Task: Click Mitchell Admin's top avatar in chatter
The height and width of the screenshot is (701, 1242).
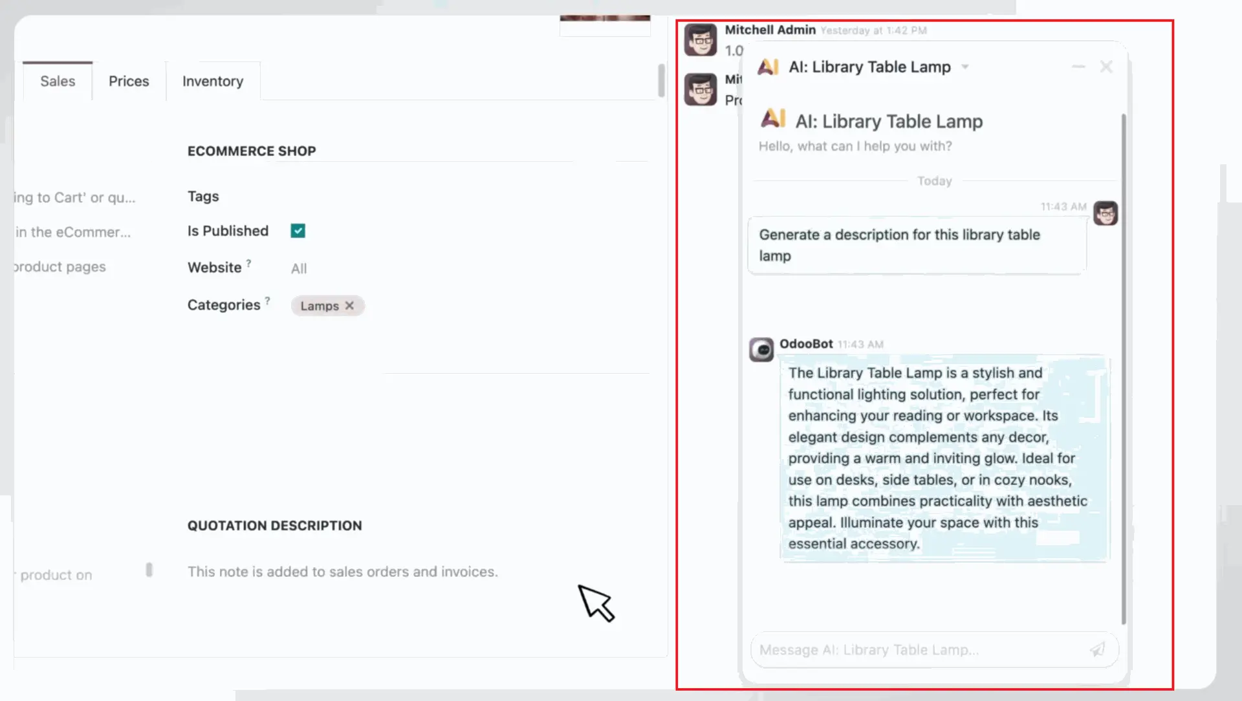Action: click(701, 39)
